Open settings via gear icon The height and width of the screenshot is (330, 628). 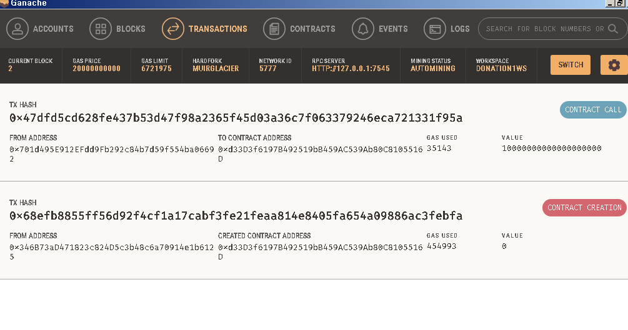click(614, 65)
